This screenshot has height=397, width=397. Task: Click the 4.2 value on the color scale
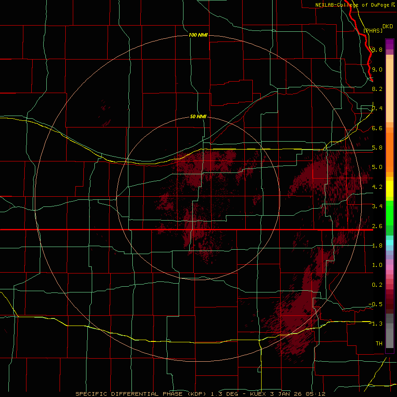point(377,187)
